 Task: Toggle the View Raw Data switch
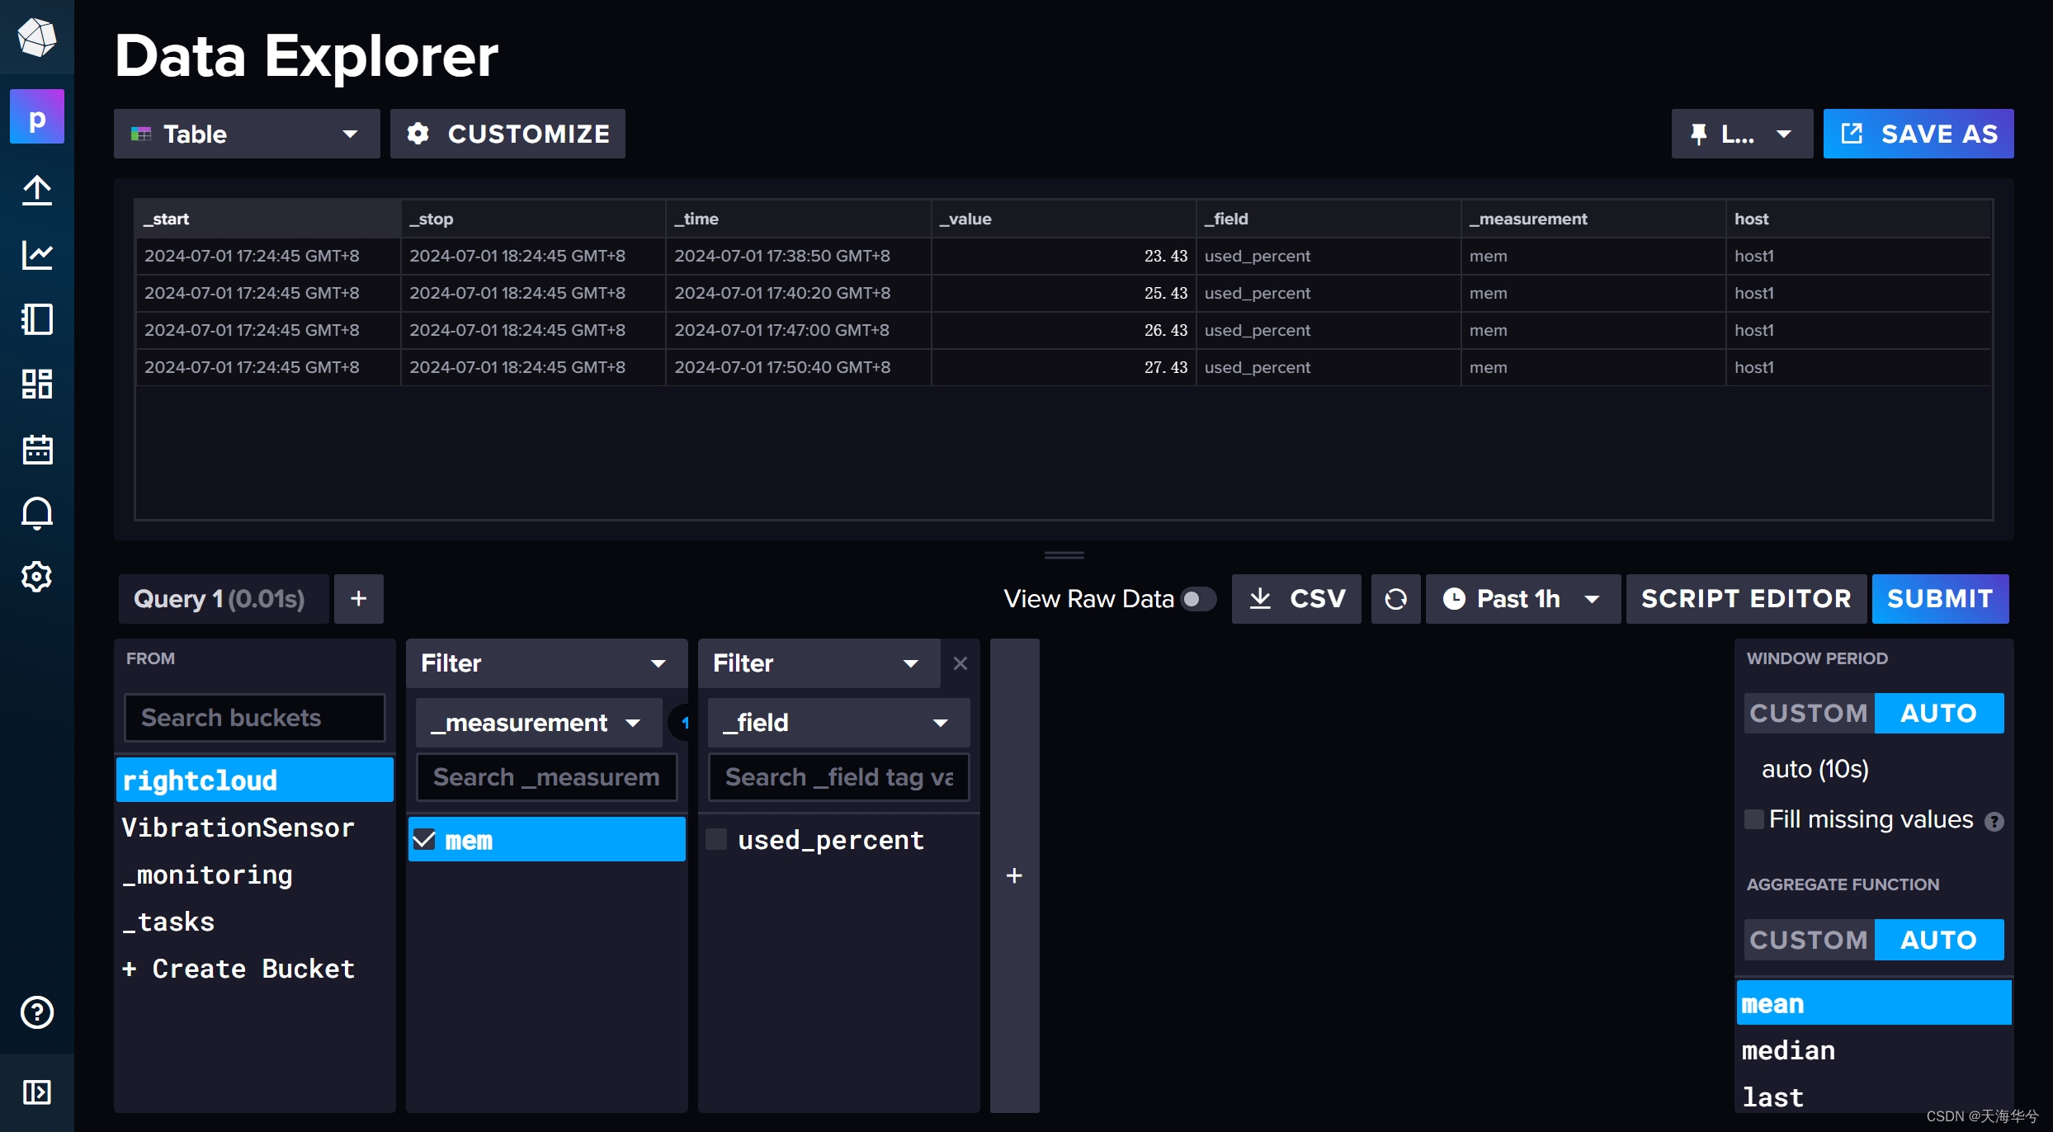[1197, 599]
